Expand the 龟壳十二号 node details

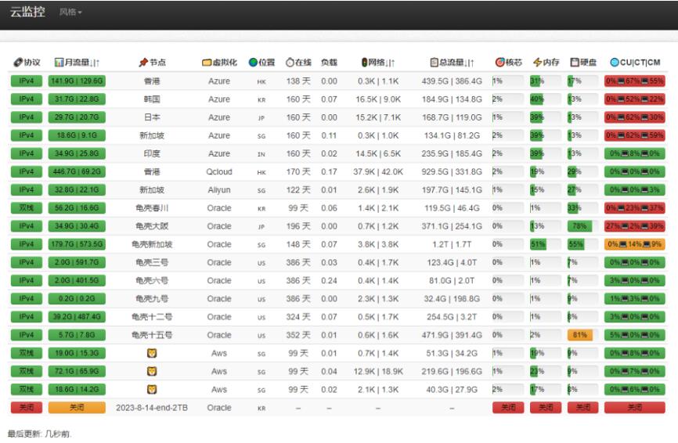pos(152,317)
